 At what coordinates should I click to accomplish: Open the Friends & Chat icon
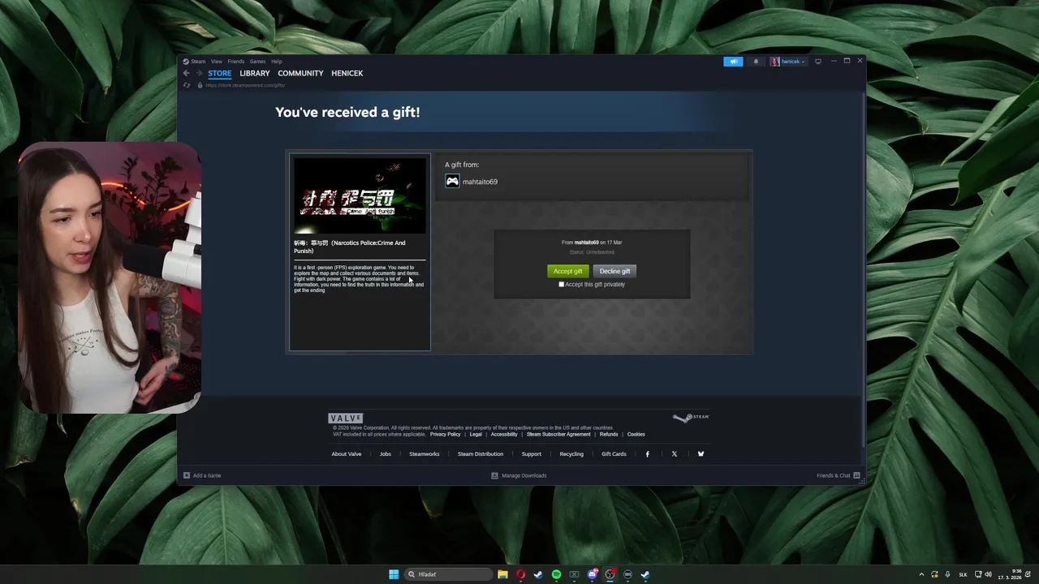856,475
